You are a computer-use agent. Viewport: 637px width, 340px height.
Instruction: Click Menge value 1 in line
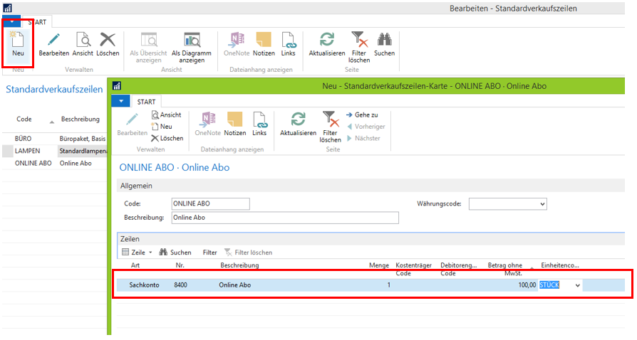[388, 285]
